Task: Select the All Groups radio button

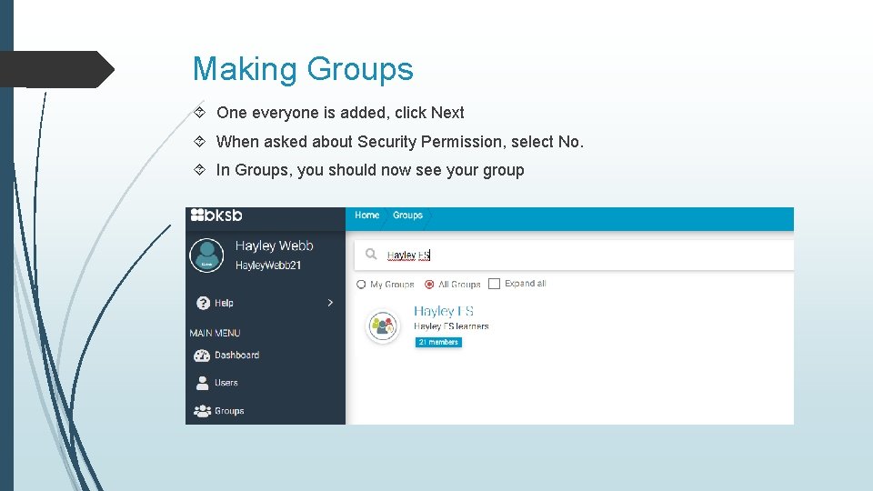Action: 429,285
